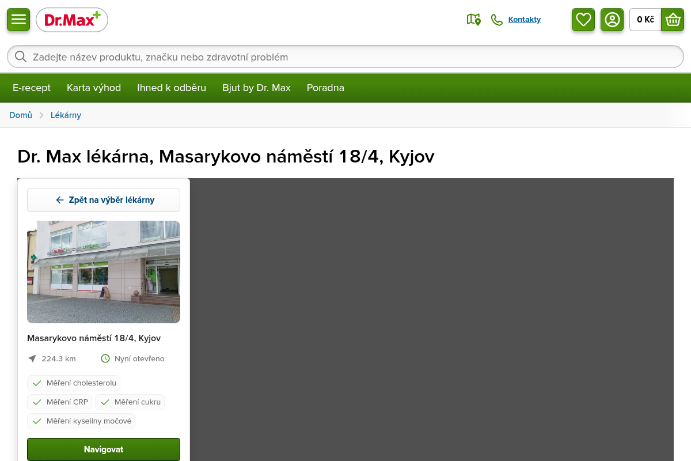The width and height of the screenshot is (691, 461).
Task: Click the Dr.Max logo
Action: pos(72,20)
